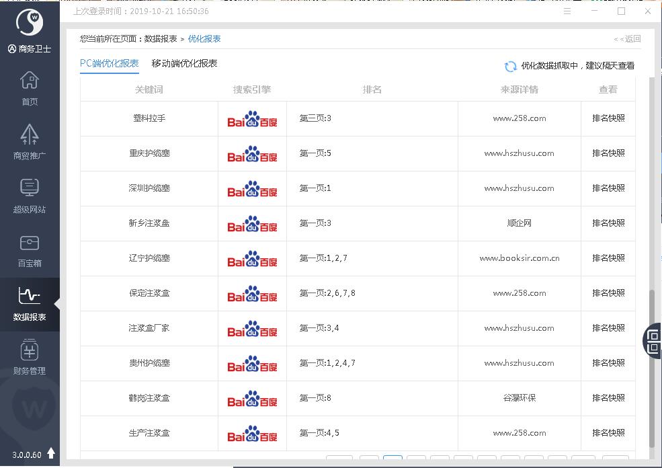This screenshot has width=662, height=468.
Task: View 排名快照 for 深圳护缆塞 row
Action: [x=608, y=188]
